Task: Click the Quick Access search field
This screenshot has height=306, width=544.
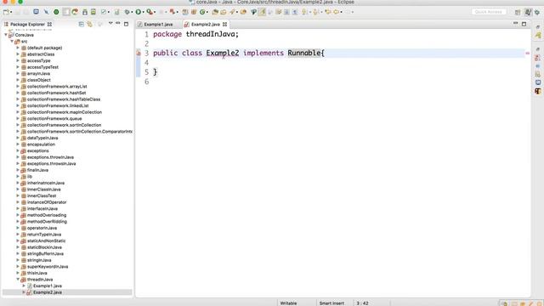Action: click(x=489, y=12)
